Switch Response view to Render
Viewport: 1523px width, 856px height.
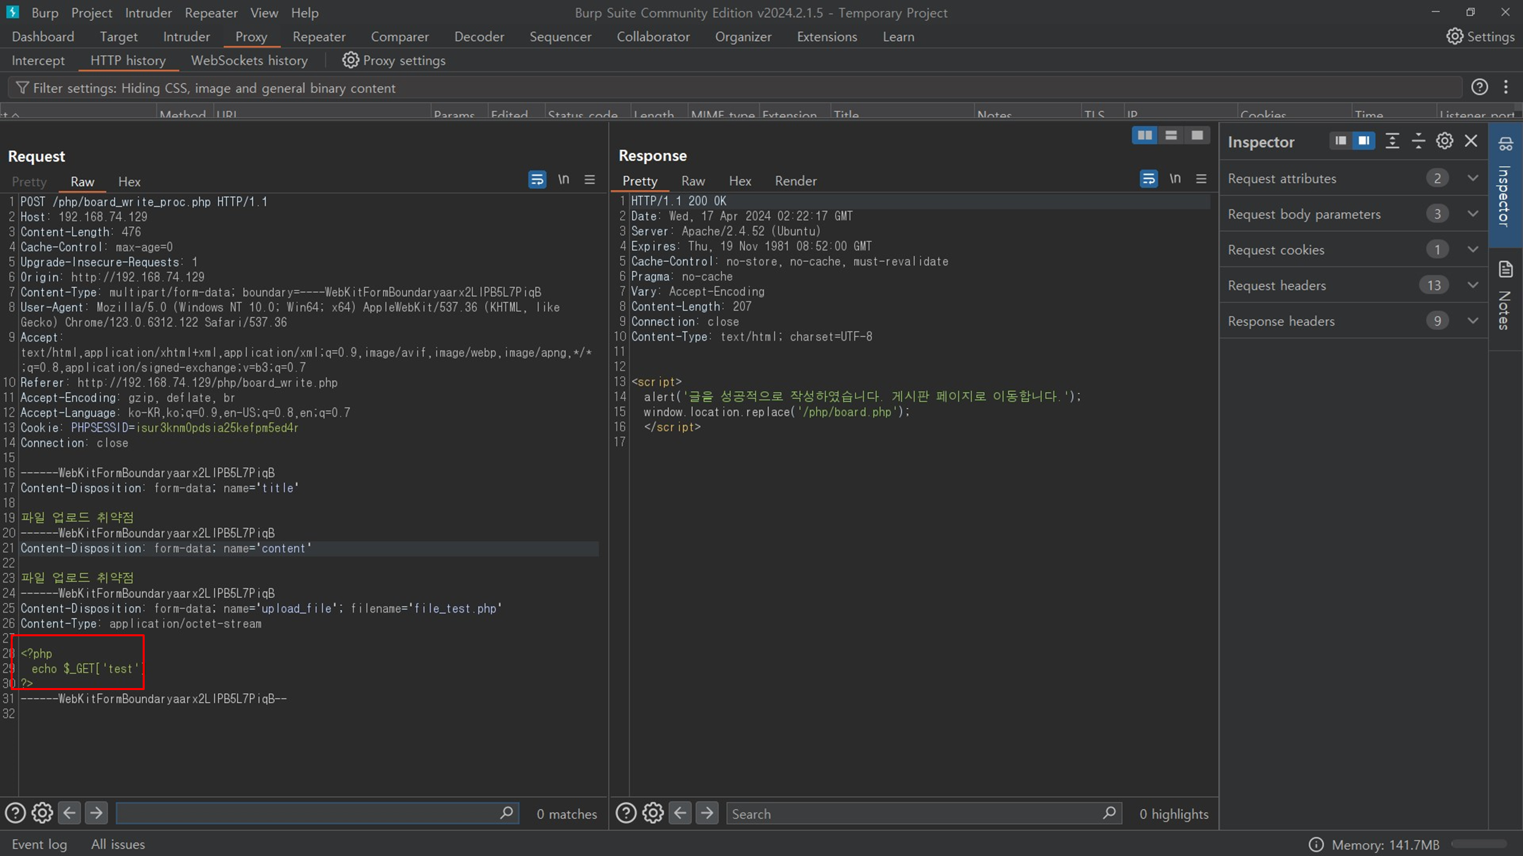pos(796,181)
